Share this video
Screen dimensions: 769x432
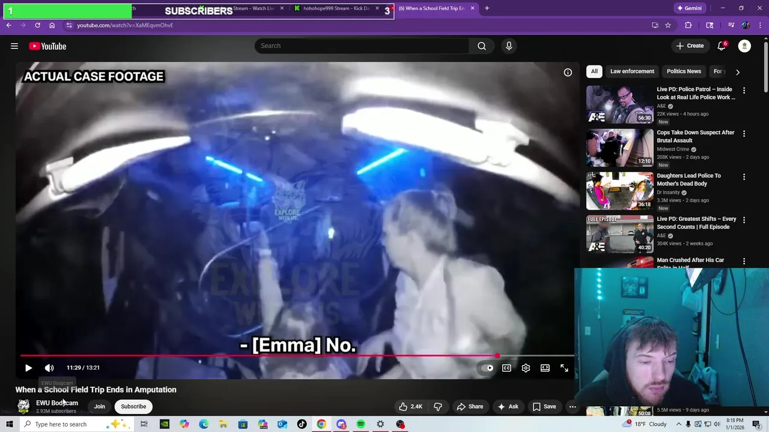[x=470, y=406]
